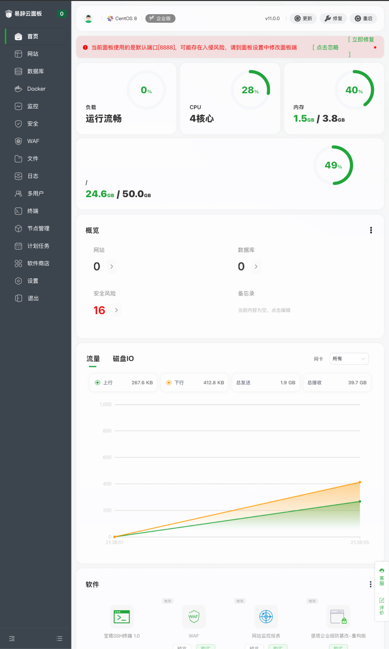Open the 网站 websites icon
This screenshot has width=389, height=649.
[18, 54]
